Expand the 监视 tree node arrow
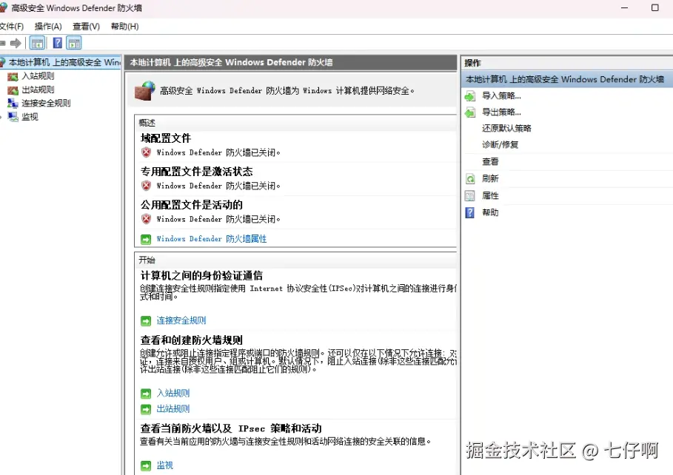The width and height of the screenshot is (673, 475). (1, 117)
